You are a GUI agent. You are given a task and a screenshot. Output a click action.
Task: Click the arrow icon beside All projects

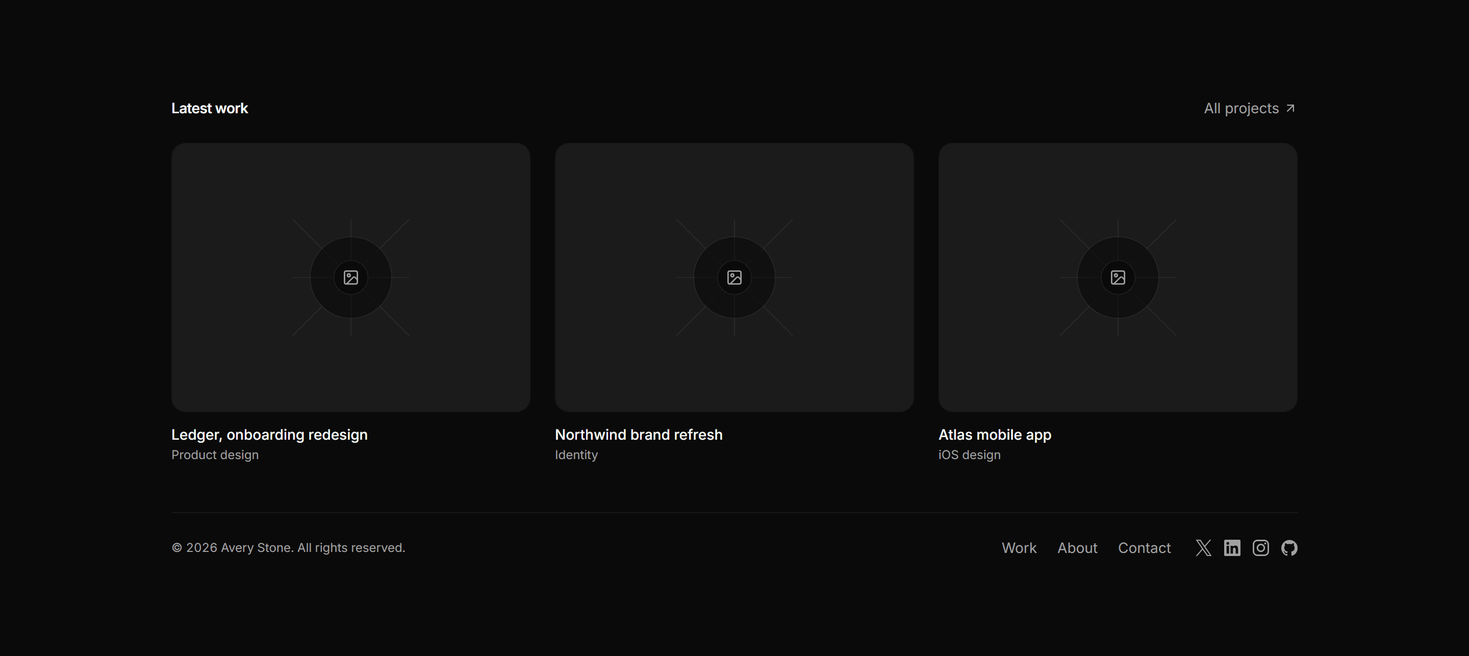(1290, 108)
